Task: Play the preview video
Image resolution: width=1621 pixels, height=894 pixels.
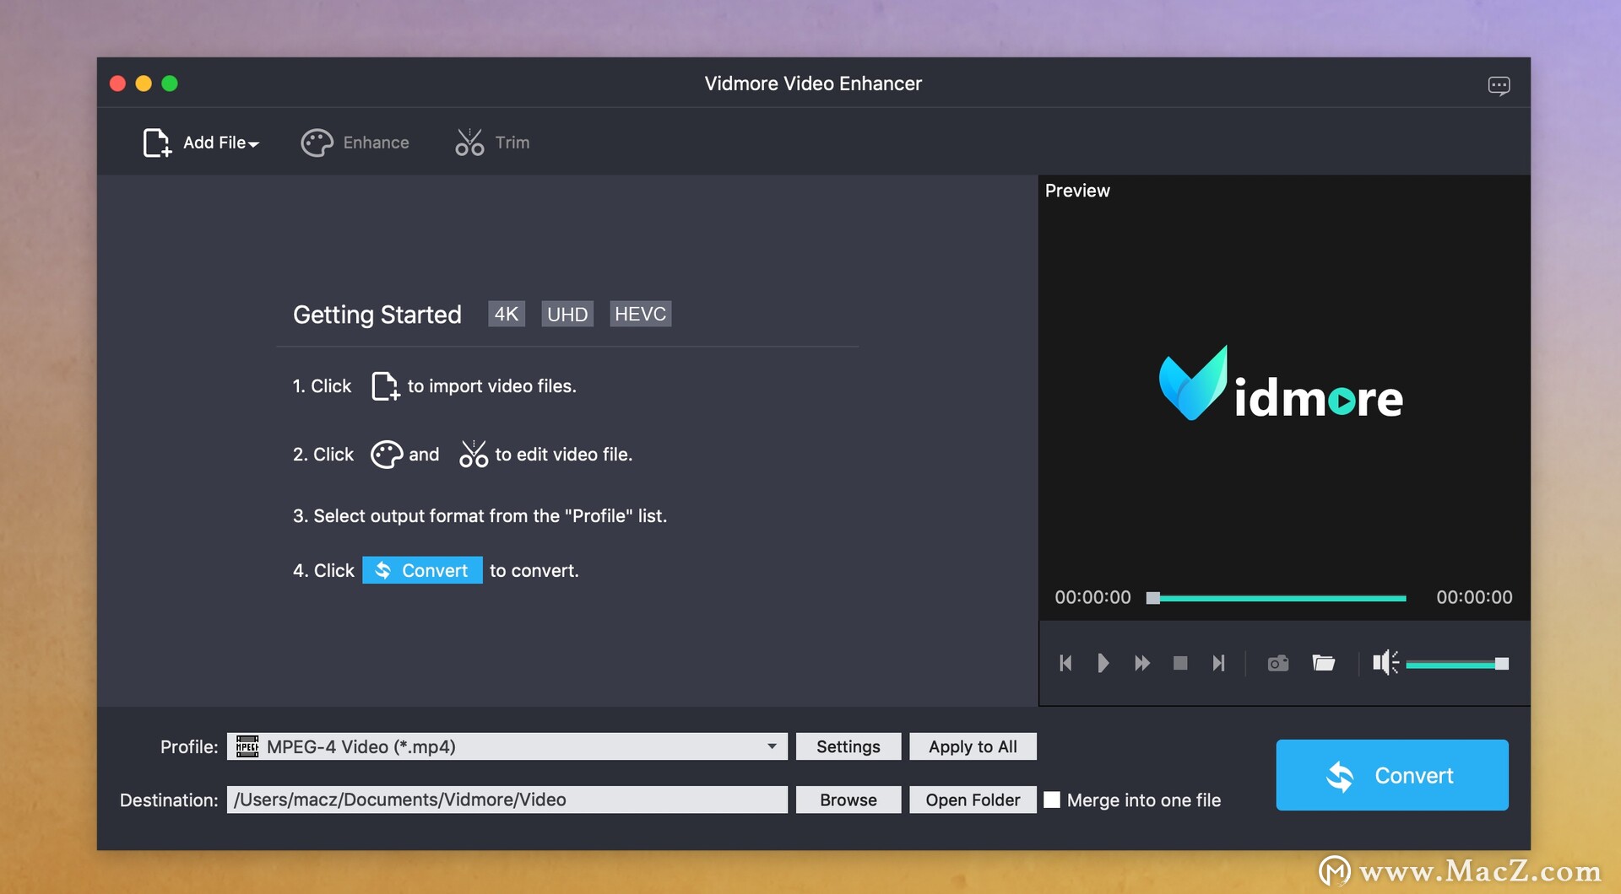Action: [x=1103, y=663]
